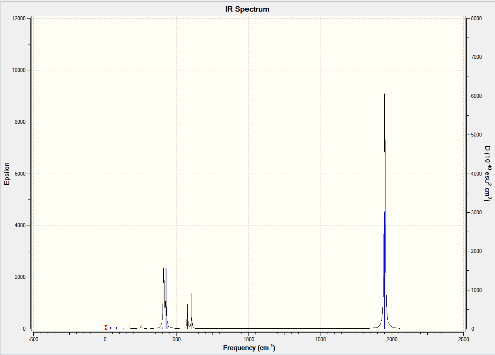Image resolution: width=495 pixels, height=355 pixels.
Task: Select the IR Spectrum plot title
Action: click(x=247, y=9)
